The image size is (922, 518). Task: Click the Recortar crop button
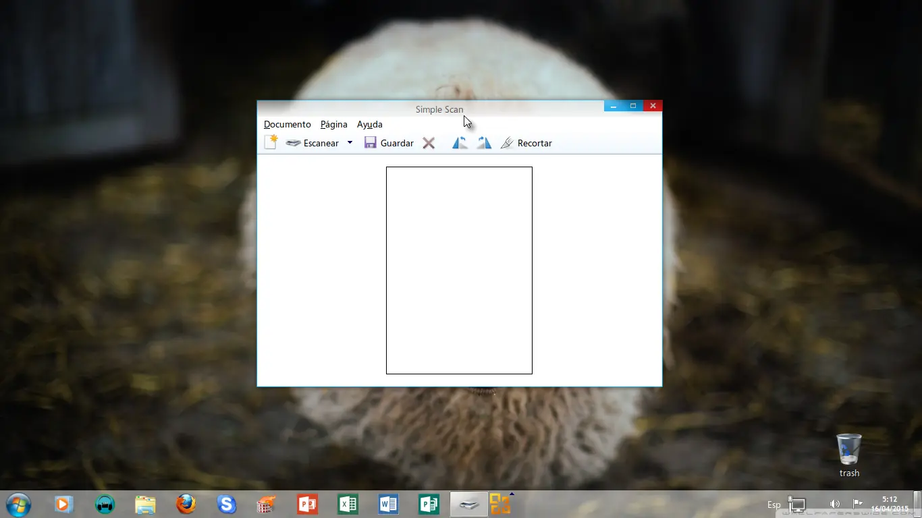tap(526, 143)
